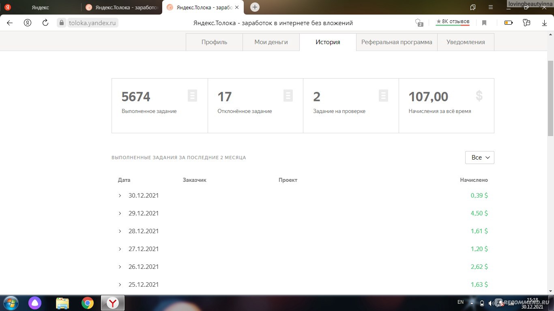The image size is (554, 311).
Task: Expand the 28.12.2021 row chevron
Action: 120,231
